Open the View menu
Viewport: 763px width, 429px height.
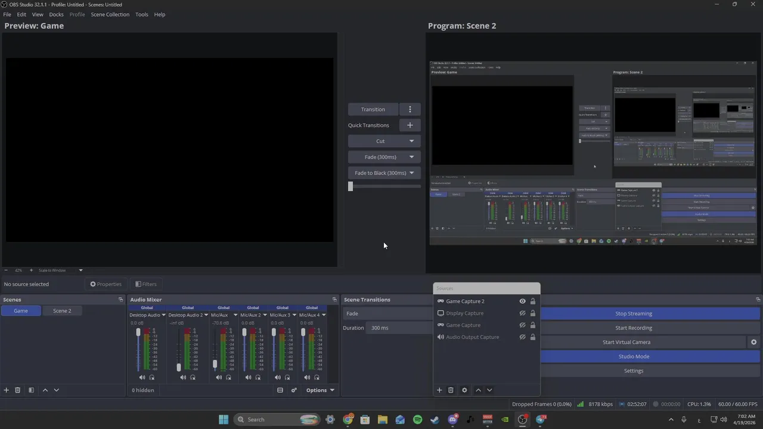coord(38,14)
